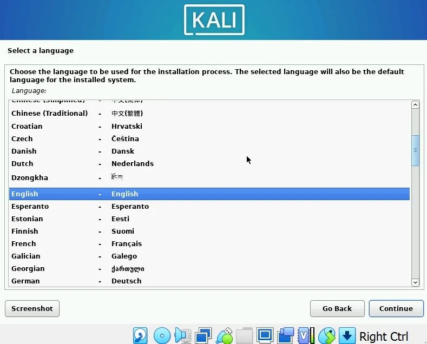This screenshot has height=344, width=427.
Task: Open the VirtualBox hard disk activity icon
Action: [140, 335]
